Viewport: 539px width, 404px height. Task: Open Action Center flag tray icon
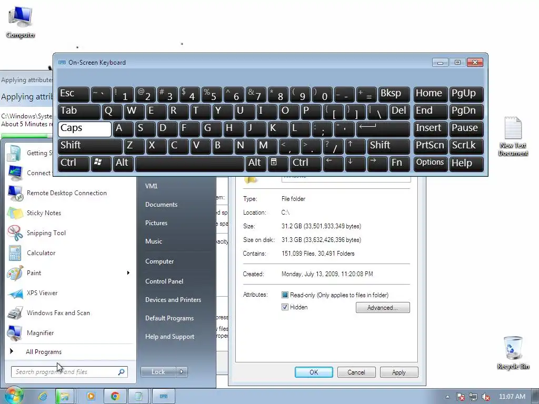tap(460, 397)
